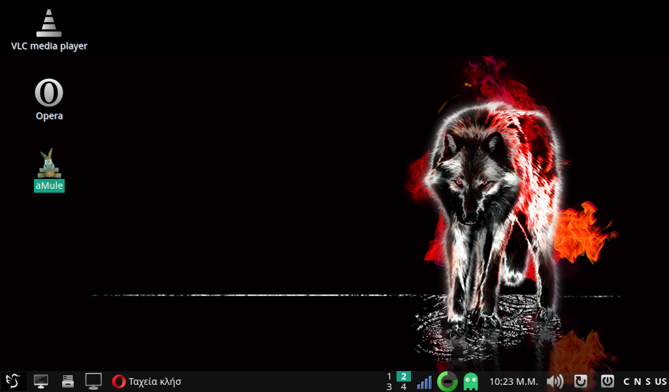Click the Opera desktop shortcut
Screen dimensions: 669x392
pyautogui.click(x=49, y=99)
